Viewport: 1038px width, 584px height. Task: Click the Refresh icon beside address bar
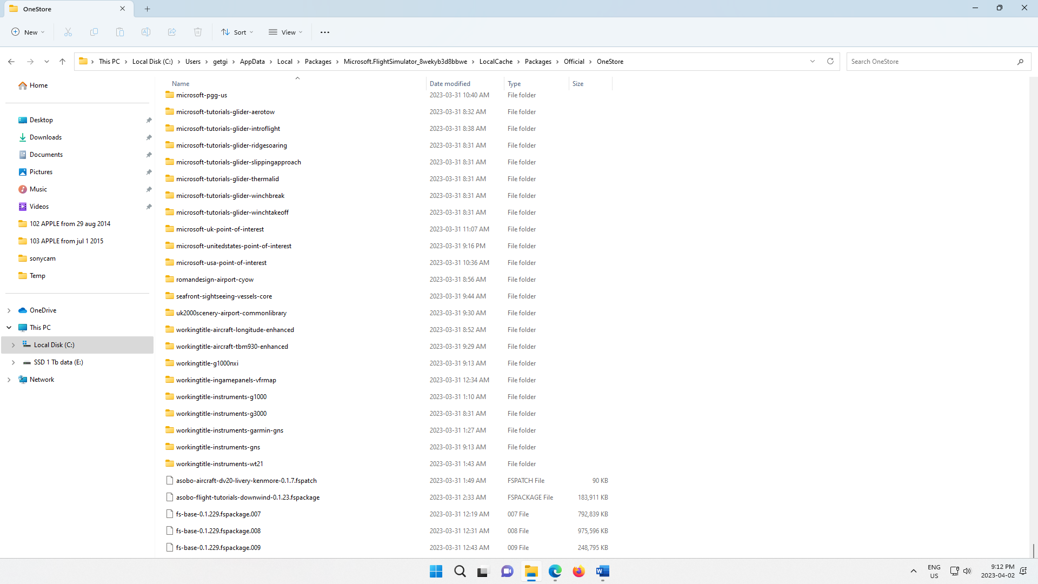click(830, 61)
